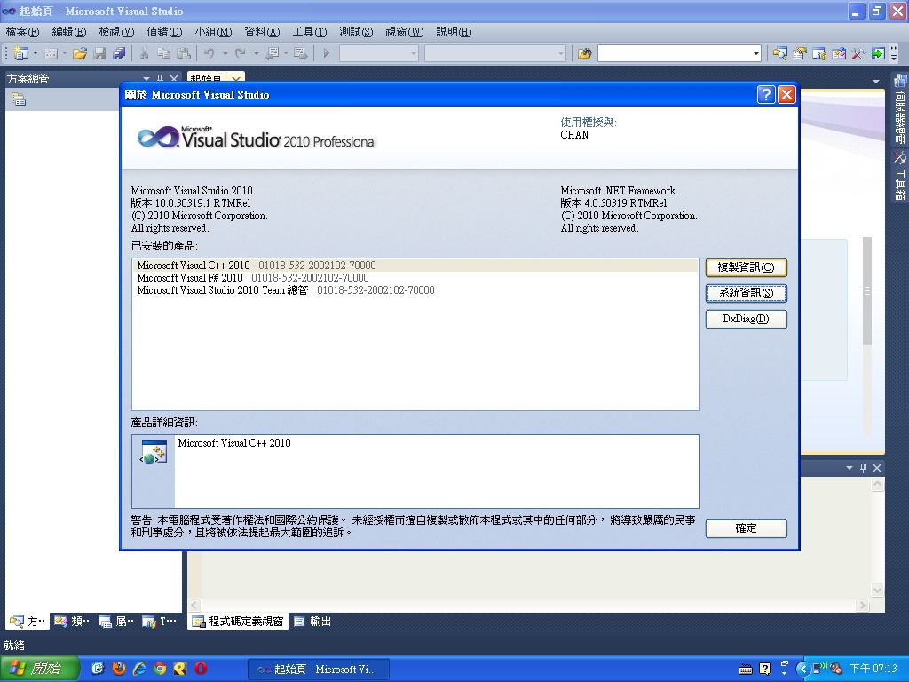Switch to the Team Explorer bottom tab
The image size is (909, 682).
tap(160, 621)
